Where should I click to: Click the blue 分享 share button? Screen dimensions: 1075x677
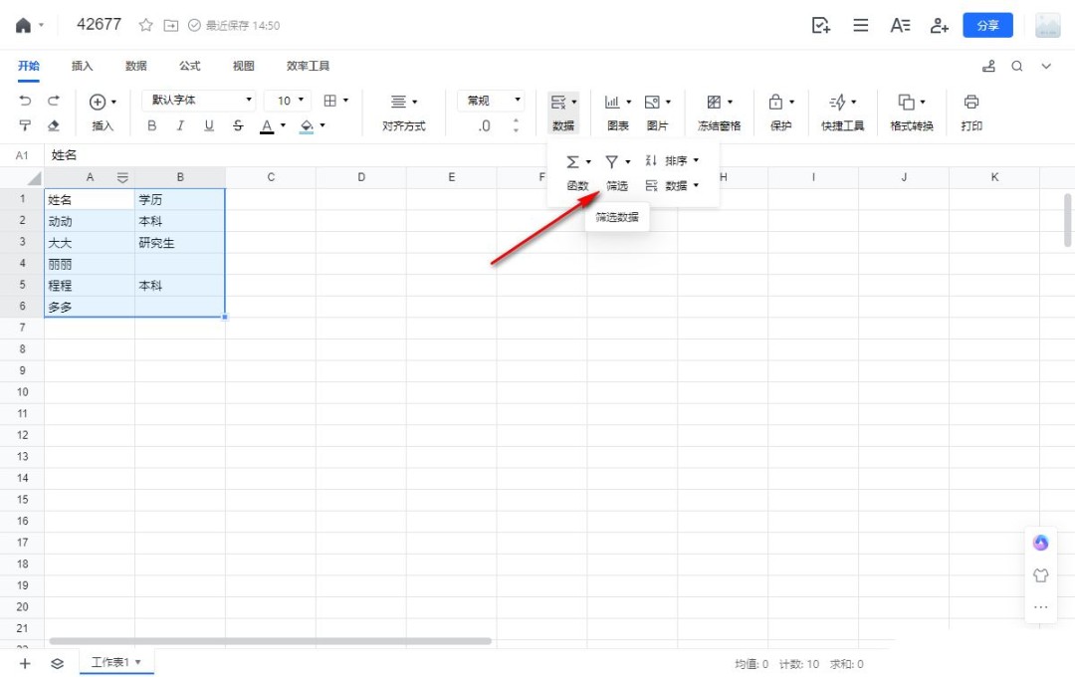987,25
